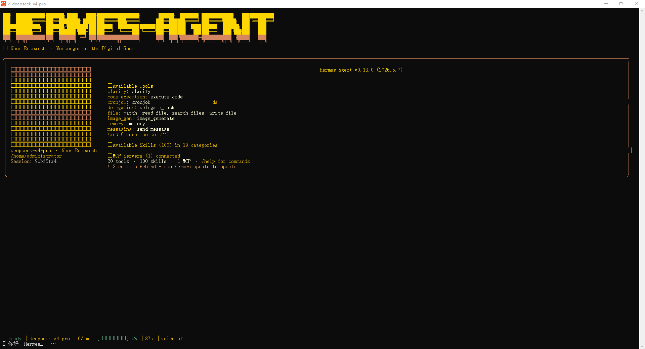This screenshot has height=349, width=645.
Task: Click the "ds" text beside cronjob
Action: click(215, 102)
